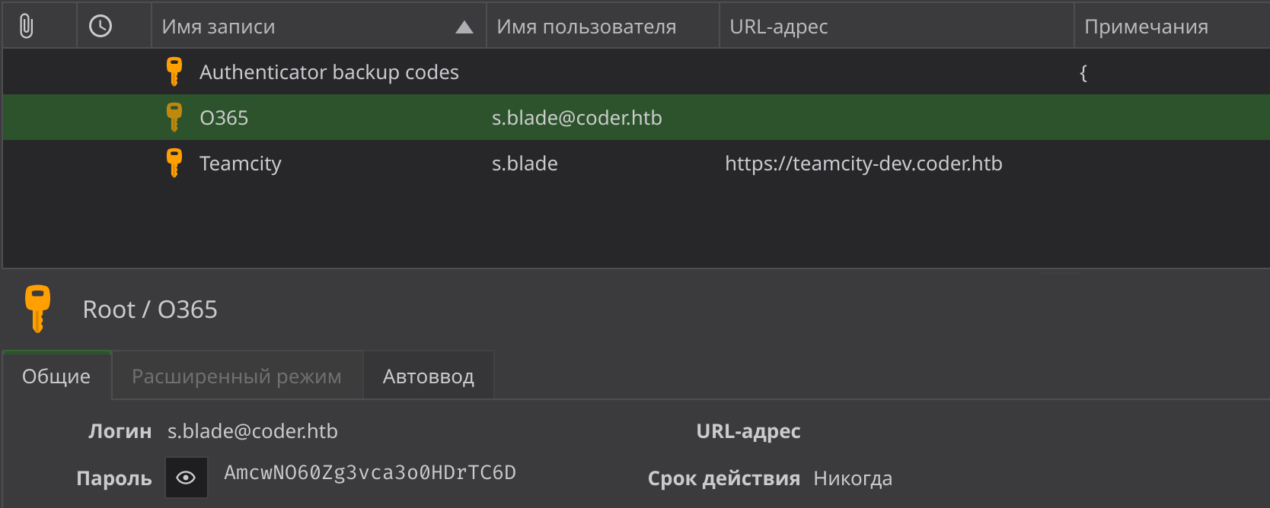Click key icon of Authenticator backup codes entry
The height and width of the screenshot is (508, 1270).
click(174, 71)
